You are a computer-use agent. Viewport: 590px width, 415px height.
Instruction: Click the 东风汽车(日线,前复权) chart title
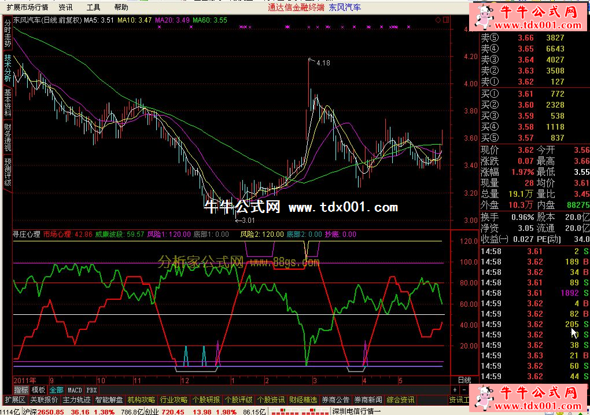click(47, 20)
